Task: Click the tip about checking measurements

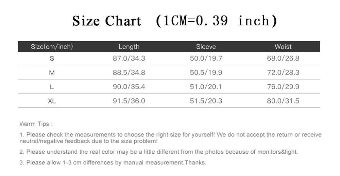Action: 170,138
